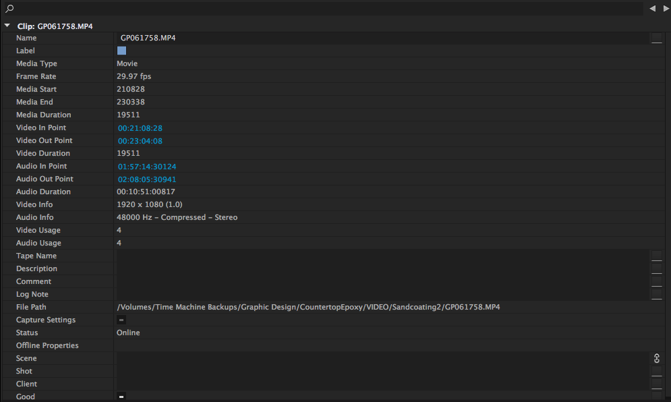Collapse the Clip: GP061758.MP4 section
Screen dimensions: 671x402
coord(7,26)
